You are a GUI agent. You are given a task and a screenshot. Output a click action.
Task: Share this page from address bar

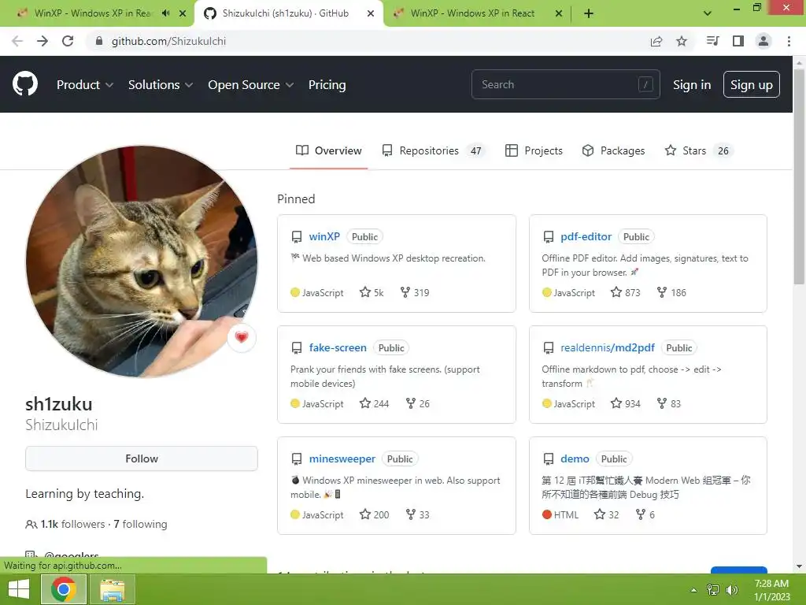(x=656, y=41)
